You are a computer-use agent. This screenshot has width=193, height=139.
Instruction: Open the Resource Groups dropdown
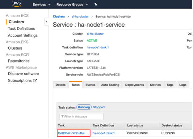pyautogui.click(x=72, y=5)
